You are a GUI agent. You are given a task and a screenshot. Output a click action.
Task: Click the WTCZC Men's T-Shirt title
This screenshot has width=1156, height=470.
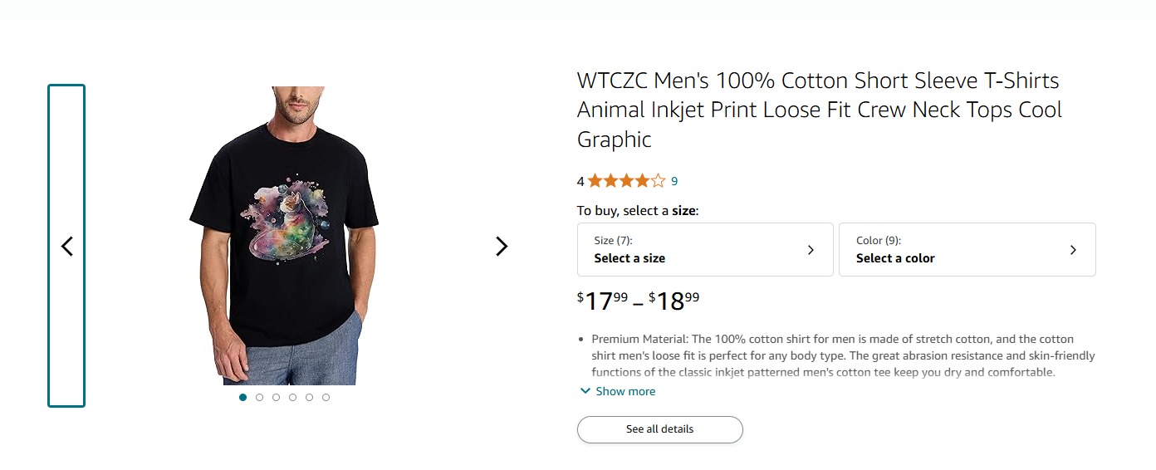(819, 110)
